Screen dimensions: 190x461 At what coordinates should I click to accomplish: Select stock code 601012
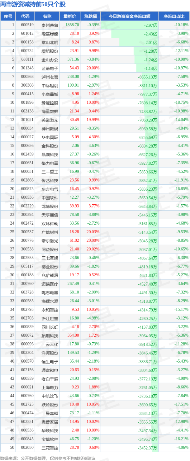(x=27, y=33)
